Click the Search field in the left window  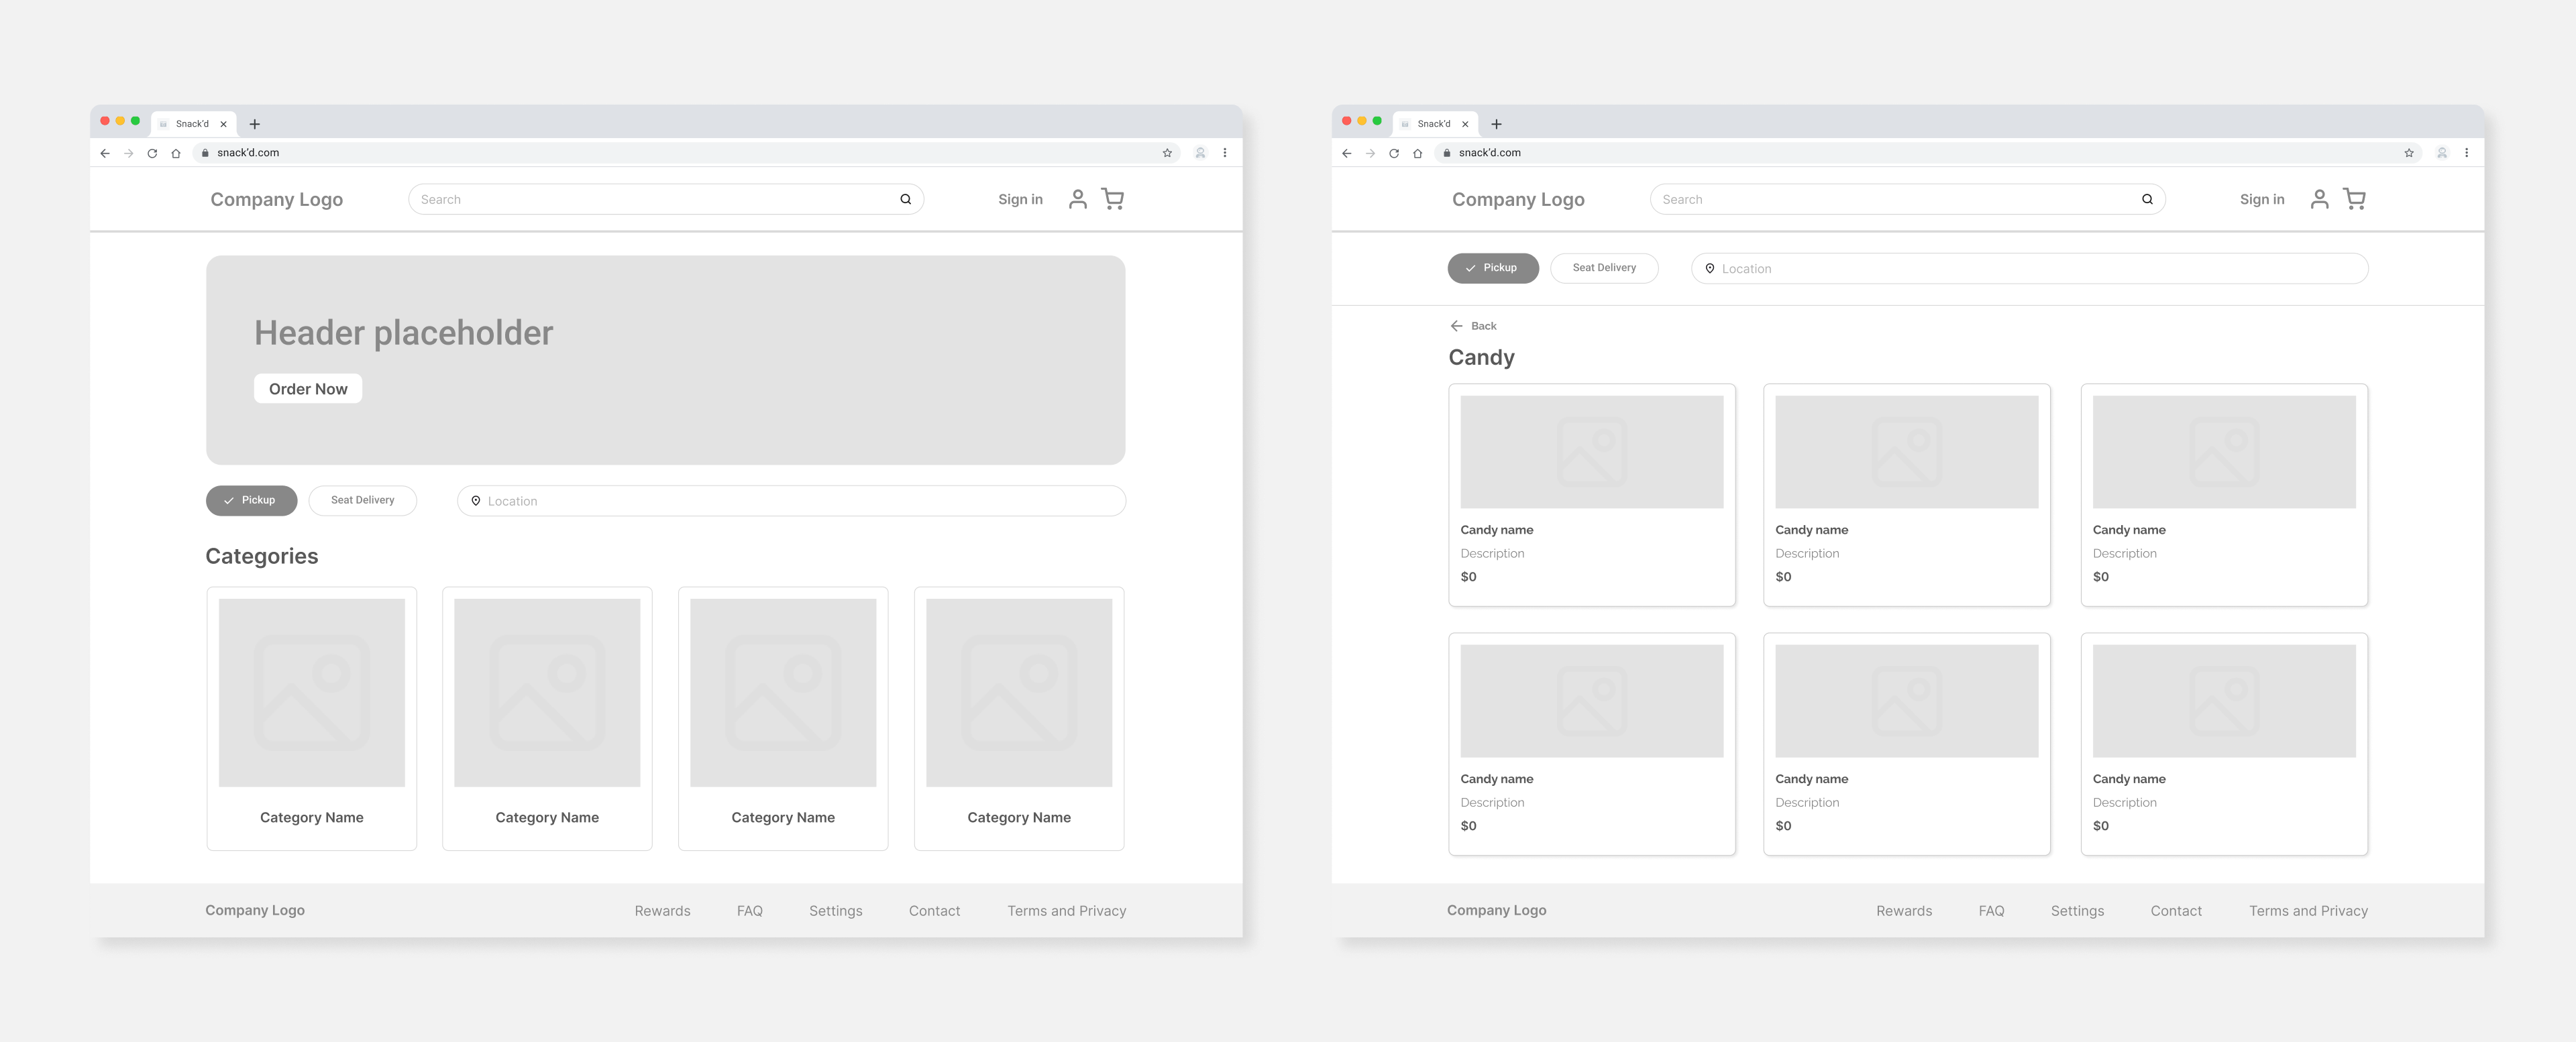[650, 199]
